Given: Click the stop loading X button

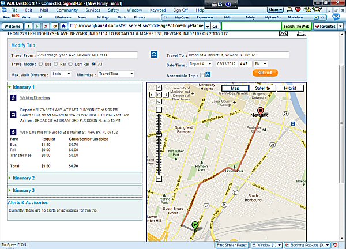Looking at the screenshot, I should click(46, 27).
